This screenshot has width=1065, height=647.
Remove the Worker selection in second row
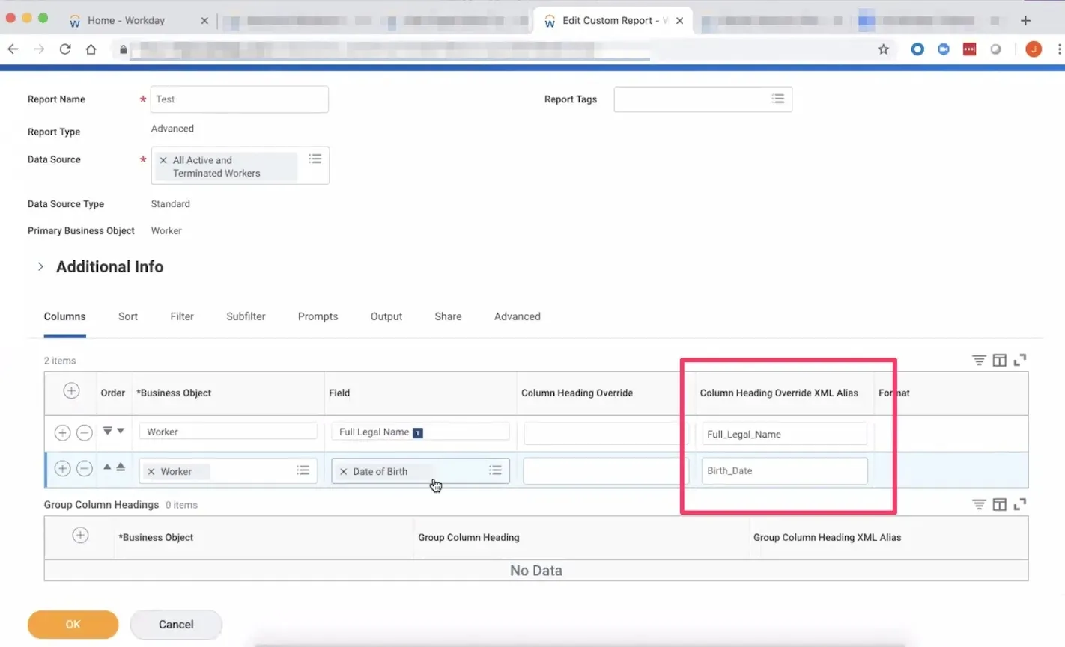(x=151, y=472)
